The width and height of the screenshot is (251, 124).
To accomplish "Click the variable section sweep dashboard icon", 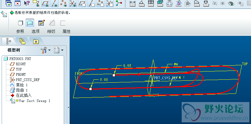I will (x=4, y=14).
